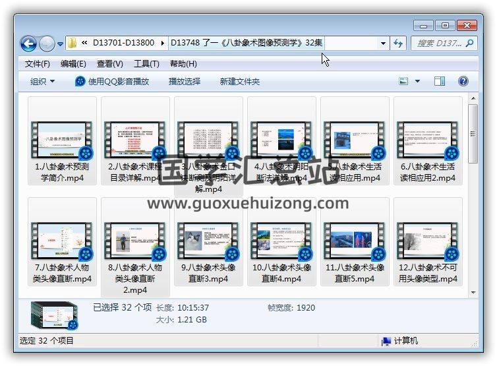Select the 9.八卦象术头像直断3.mp4 cat thumbnail
Screen dimensions: 497x366
[x=208, y=240]
